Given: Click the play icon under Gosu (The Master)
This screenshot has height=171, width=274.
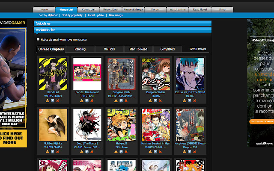Looking at the screenshot, I should point(86,152).
